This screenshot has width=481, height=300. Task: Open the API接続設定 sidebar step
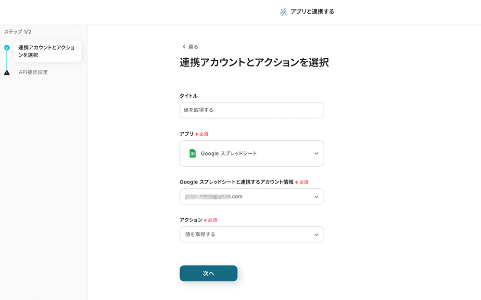(x=33, y=72)
